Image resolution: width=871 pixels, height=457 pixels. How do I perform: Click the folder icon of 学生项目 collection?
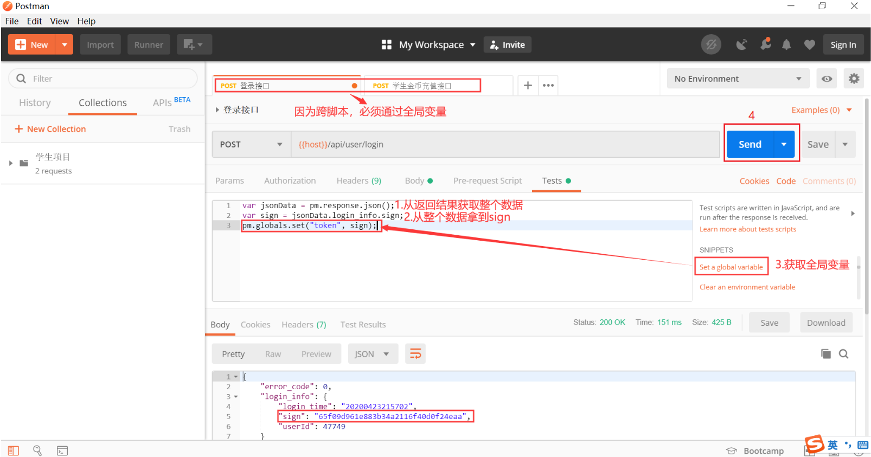(x=24, y=163)
